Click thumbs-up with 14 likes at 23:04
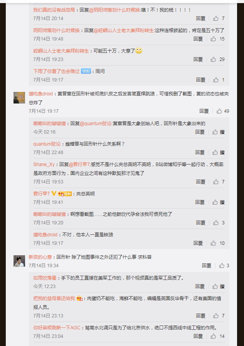 (213, 336)
